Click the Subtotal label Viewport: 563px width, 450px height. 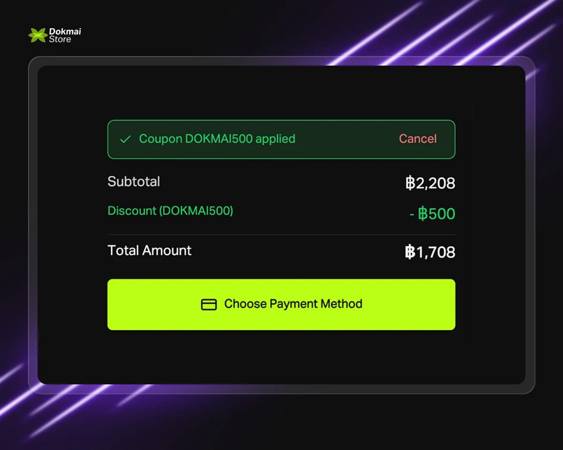click(134, 181)
